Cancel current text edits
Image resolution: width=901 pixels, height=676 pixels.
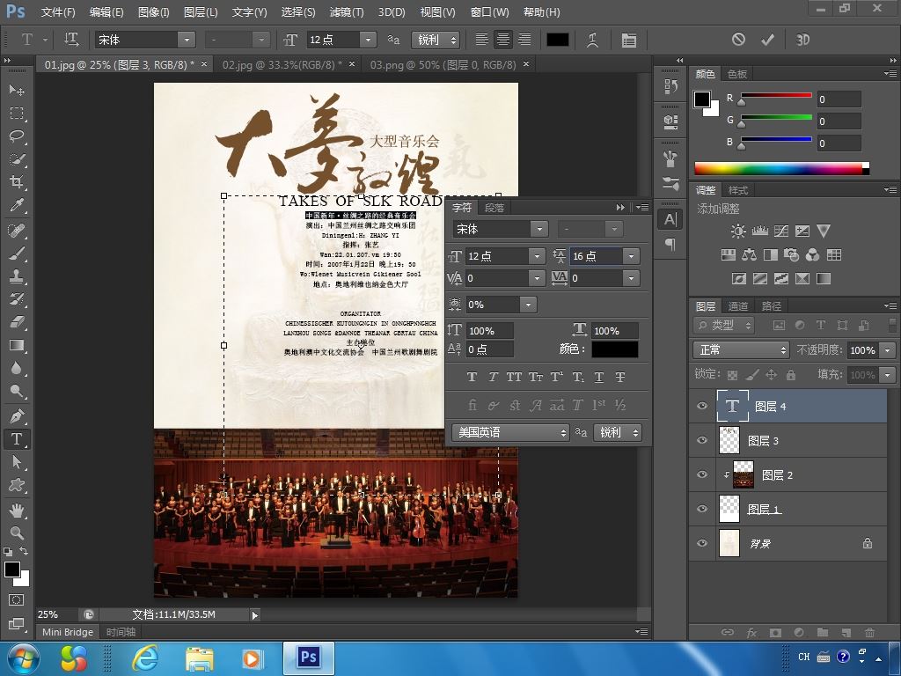[738, 40]
